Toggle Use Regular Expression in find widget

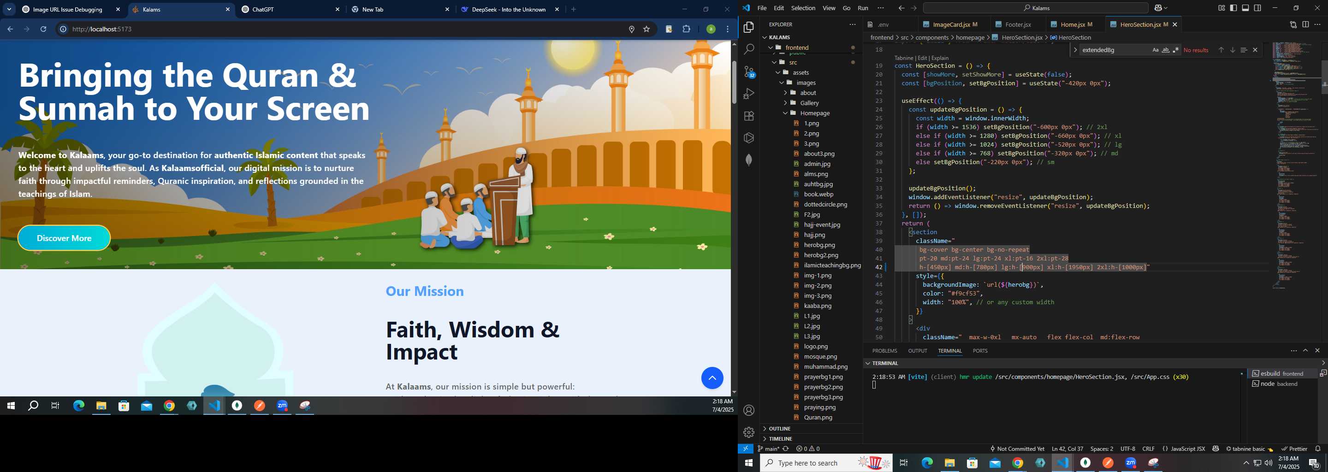point(1175,50)
